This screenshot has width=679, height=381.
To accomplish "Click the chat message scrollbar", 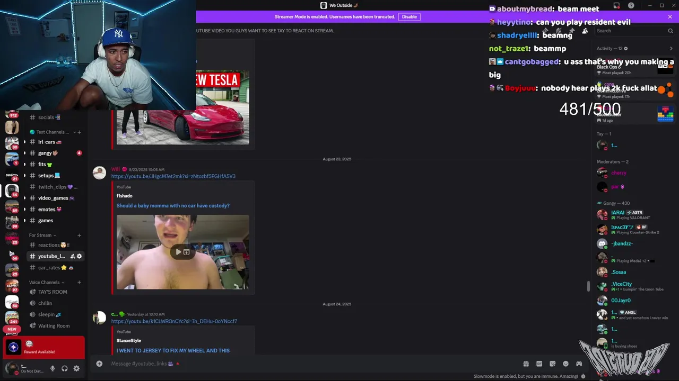I will point(588,286).
